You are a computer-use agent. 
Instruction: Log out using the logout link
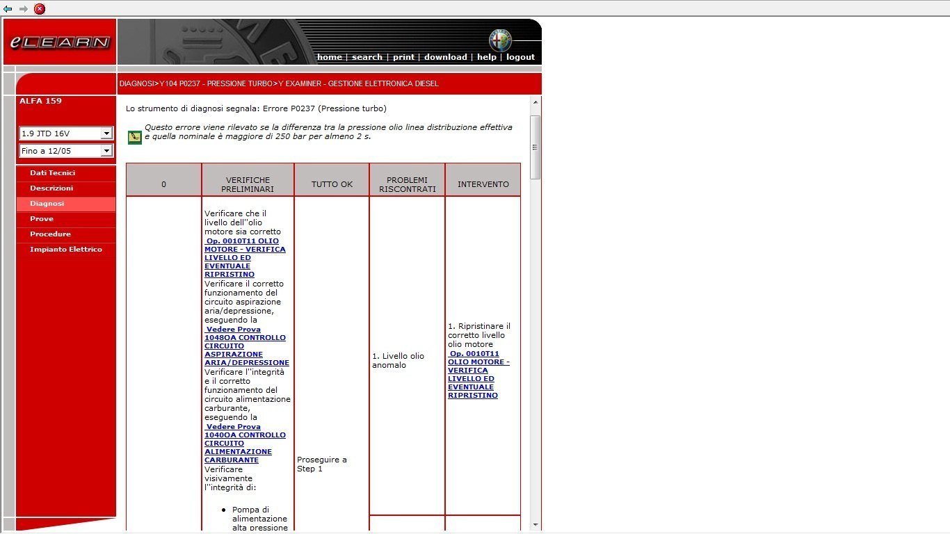520,57
